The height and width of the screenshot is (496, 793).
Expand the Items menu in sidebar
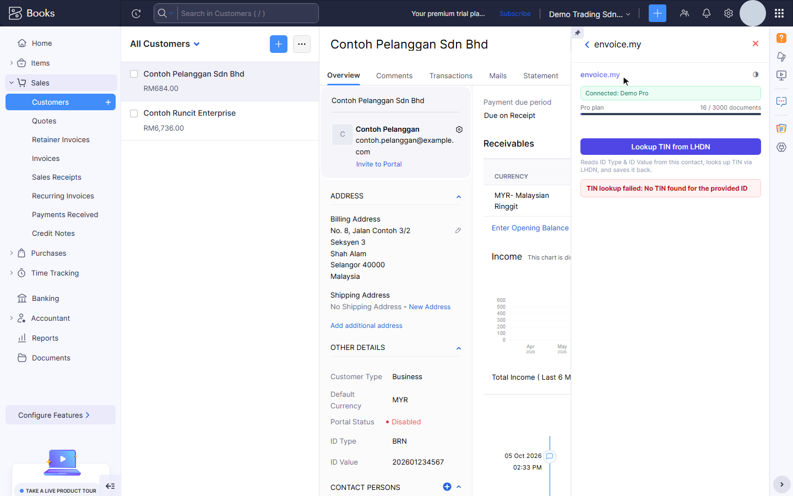pos(12,63)
